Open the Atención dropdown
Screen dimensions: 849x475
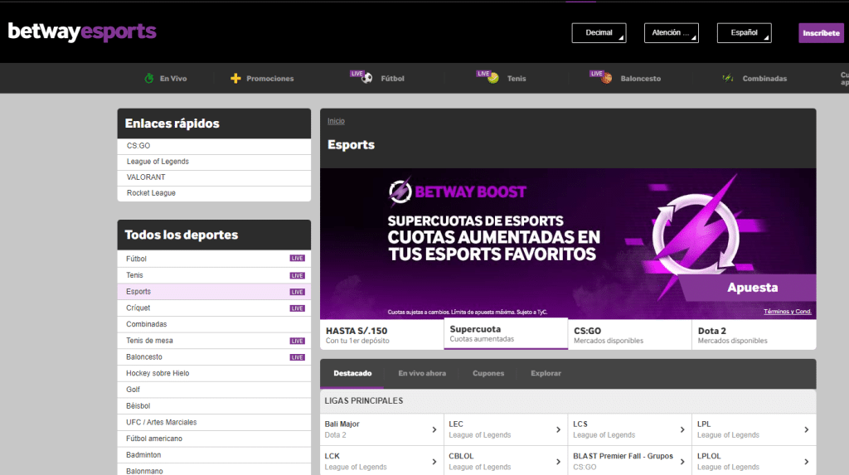[672, 33]
